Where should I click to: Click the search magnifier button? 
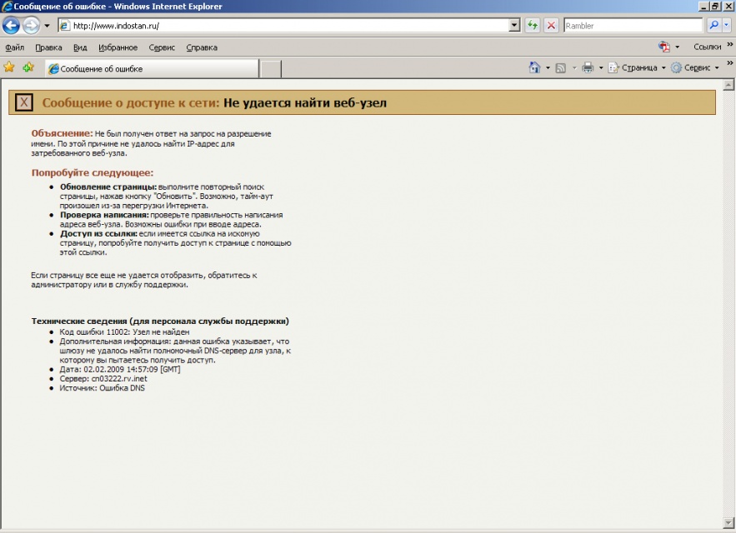pyautogui.click(x=713, y=26)
